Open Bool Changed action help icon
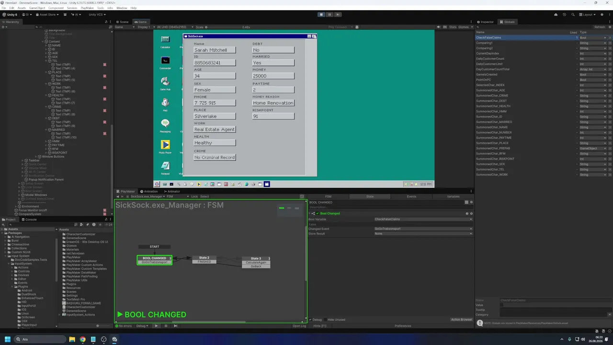Viewport: 613px width, 345px height. point(467,213)
